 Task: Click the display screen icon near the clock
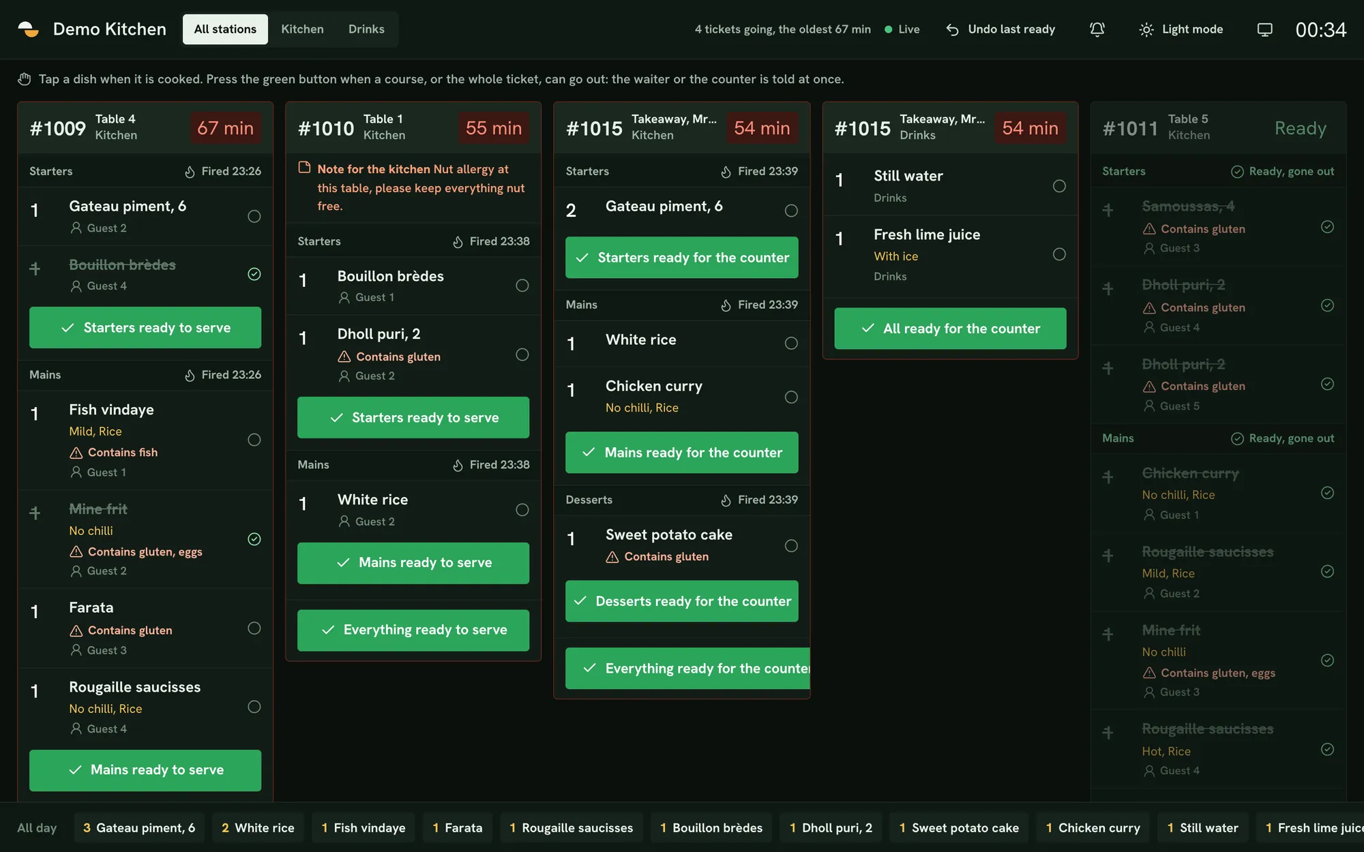(x=1264, y=29)
